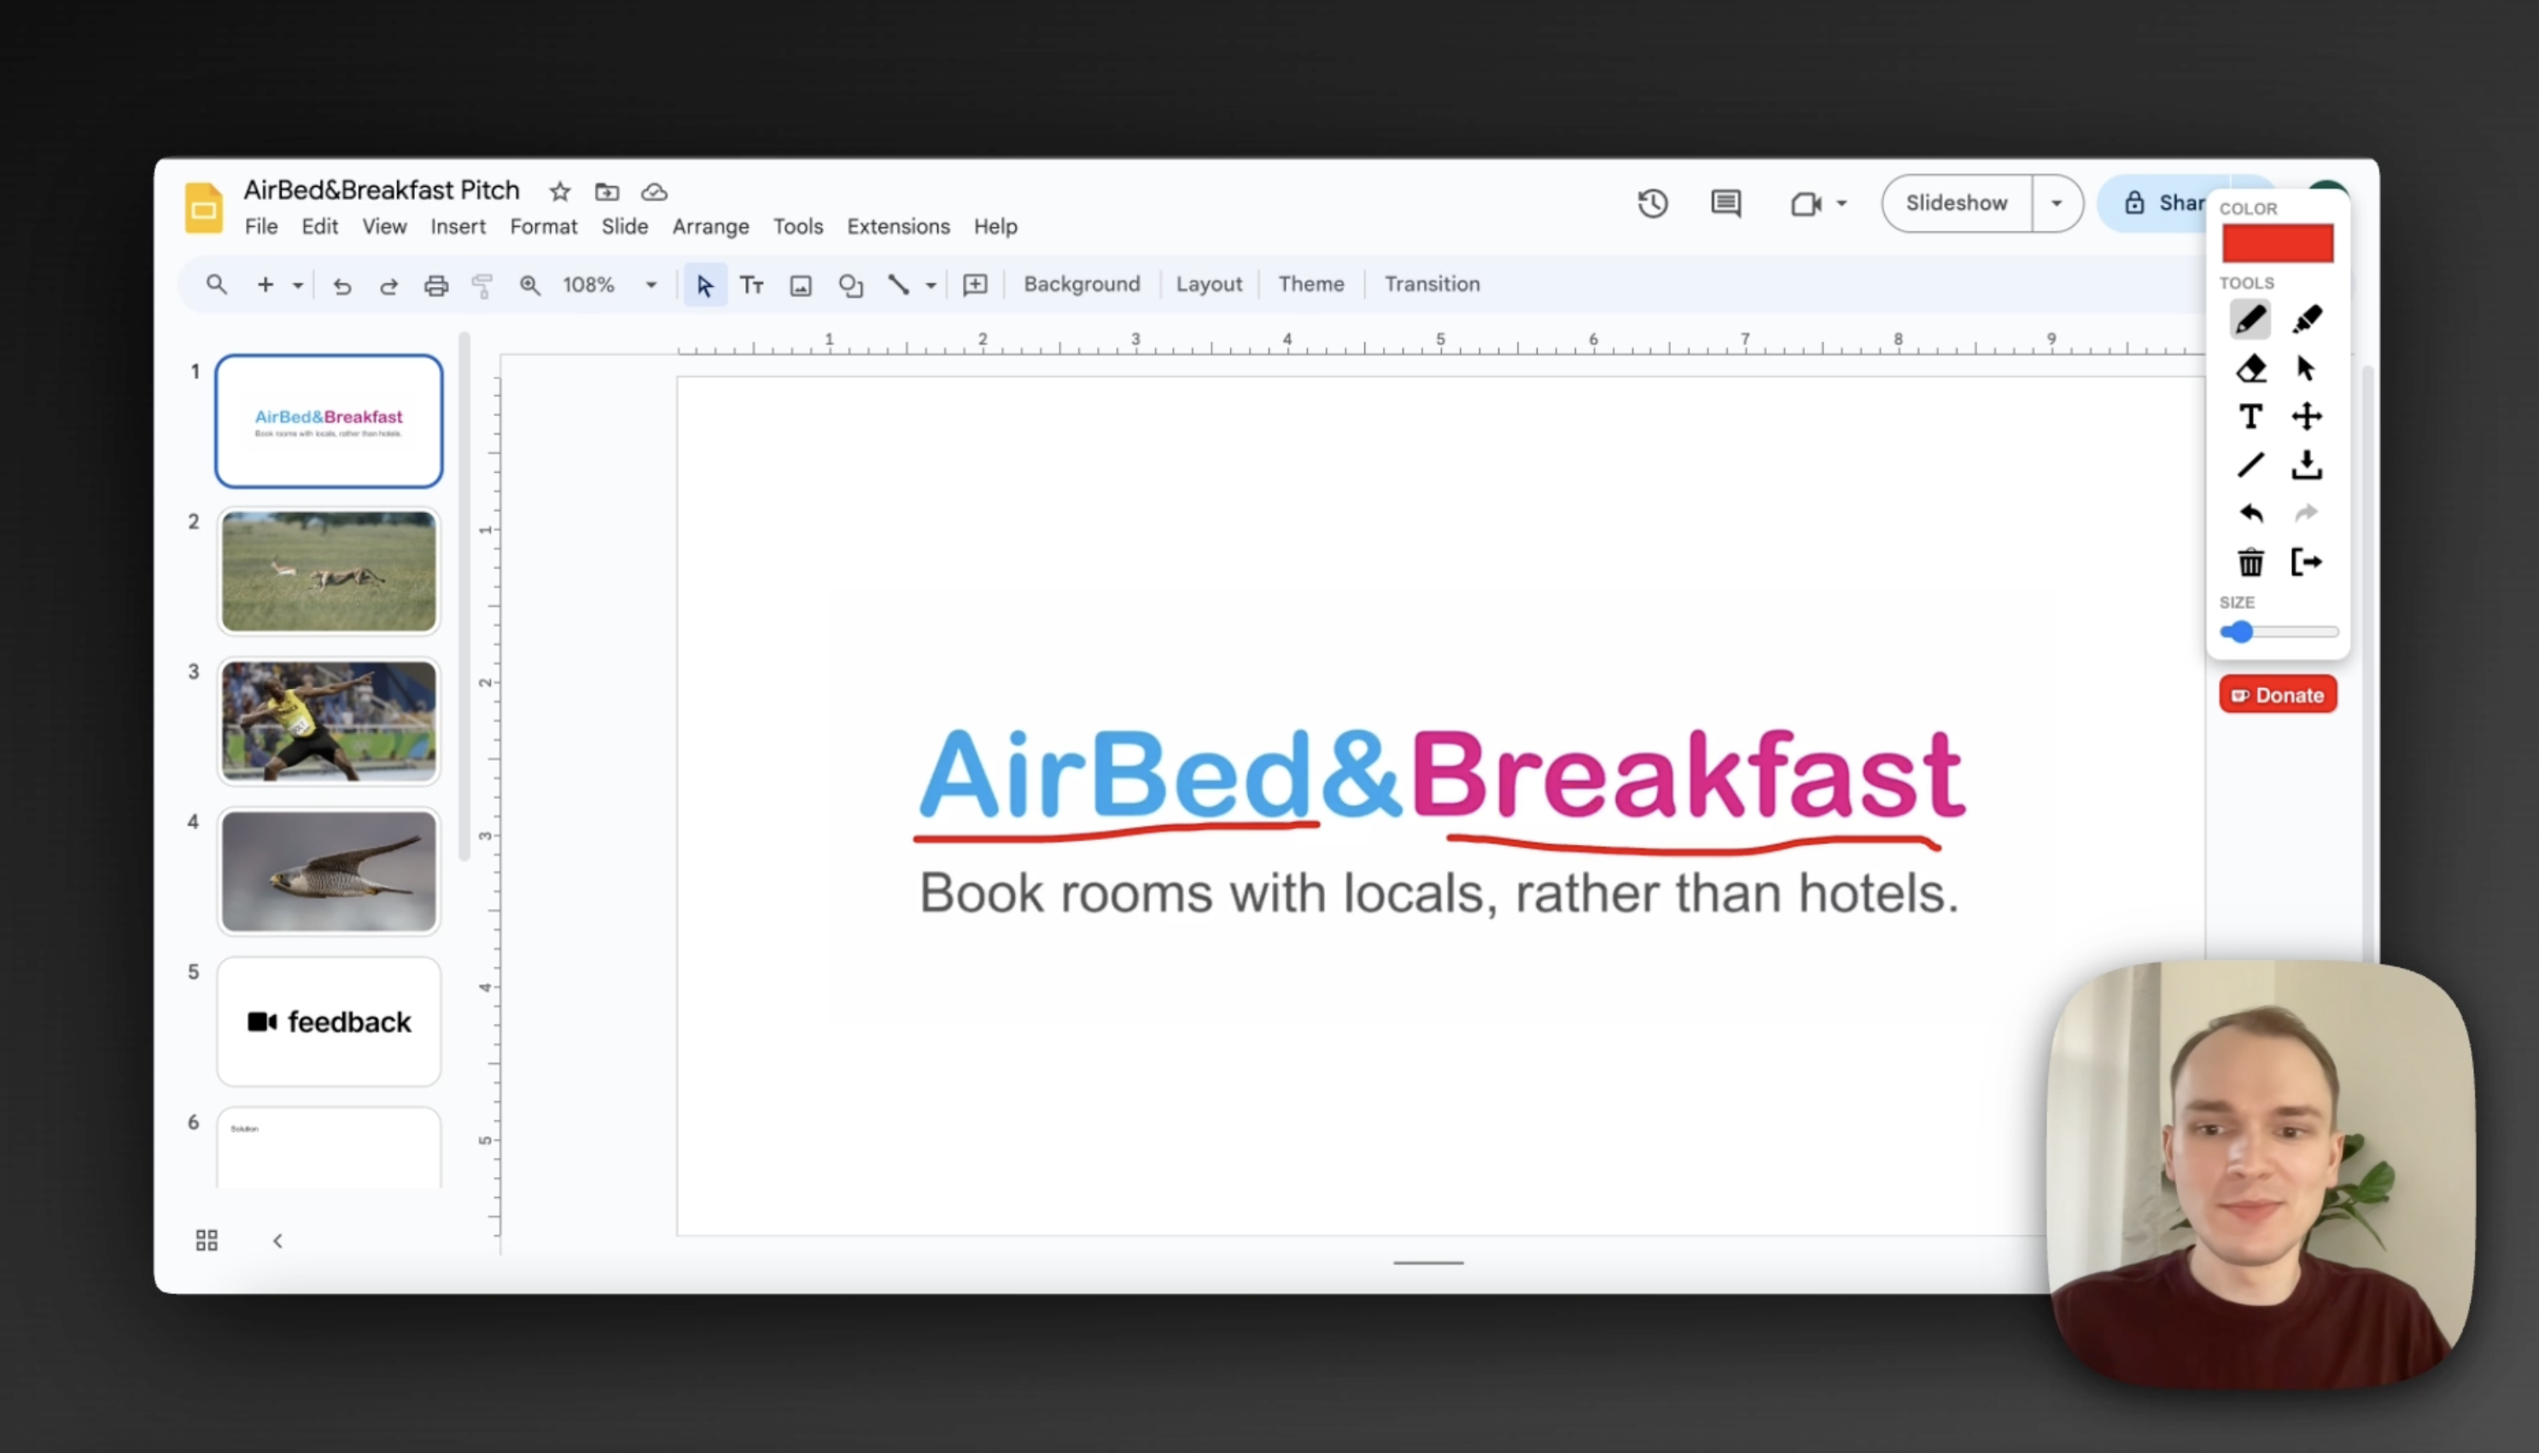The image size is (2539, 1453).
Task: Open the Arrange menu
Action: (710, 226)
